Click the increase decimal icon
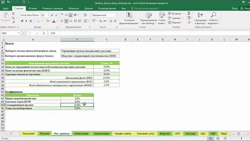Image resolution: width=250 pixels, height=141 pixels. point(111,21)
